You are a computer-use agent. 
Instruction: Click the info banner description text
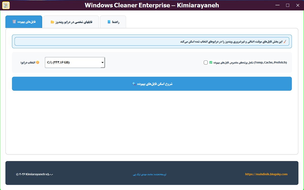tap(231, 41)
